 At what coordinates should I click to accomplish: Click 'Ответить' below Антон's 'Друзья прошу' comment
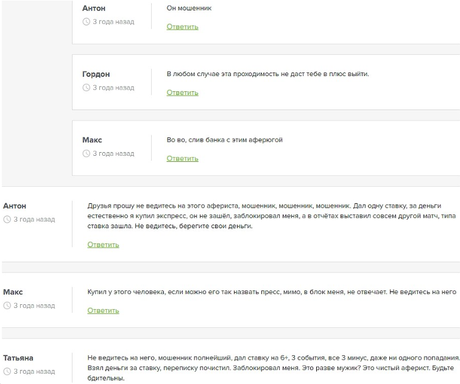click(x=103, y=245)
